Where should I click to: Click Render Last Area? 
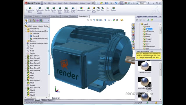60,10
